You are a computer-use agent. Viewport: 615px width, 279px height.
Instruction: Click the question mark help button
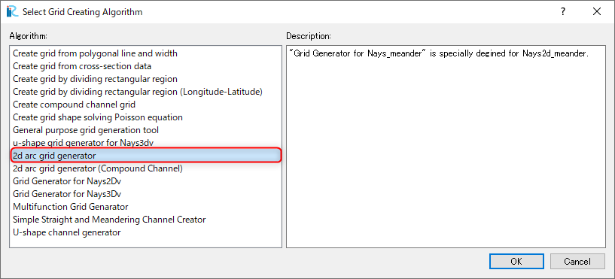pyautogui.click(x=563, y=12)
